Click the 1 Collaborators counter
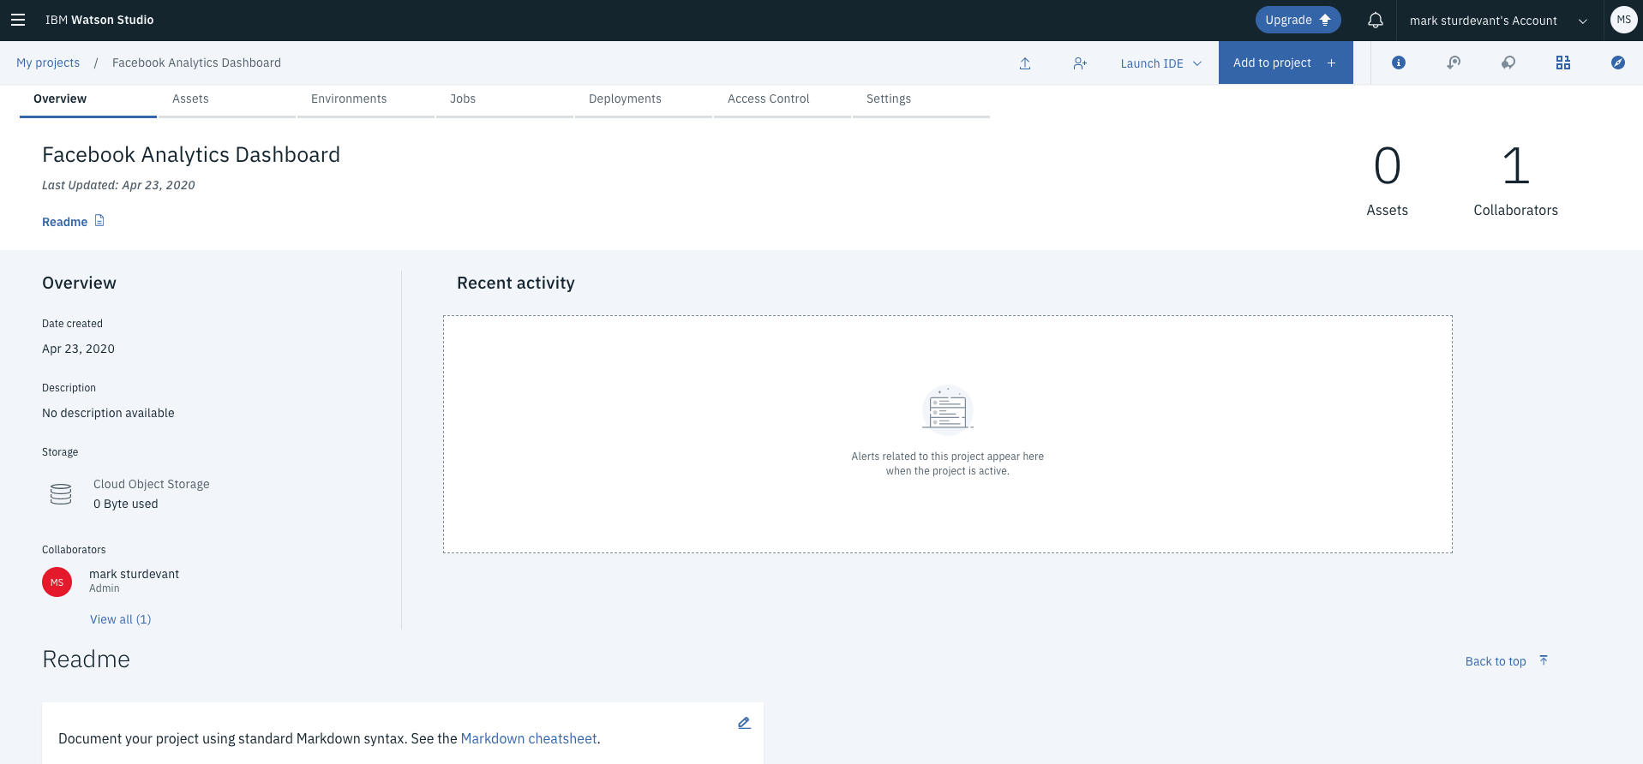1643x764 pixels. click(x=1515, y=180)
